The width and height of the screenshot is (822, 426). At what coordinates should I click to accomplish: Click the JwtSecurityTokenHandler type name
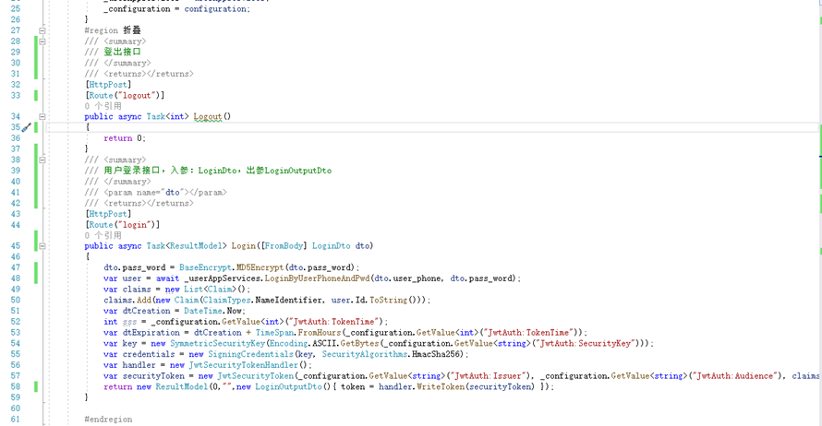pyautogui.click(x=243, y=365)
